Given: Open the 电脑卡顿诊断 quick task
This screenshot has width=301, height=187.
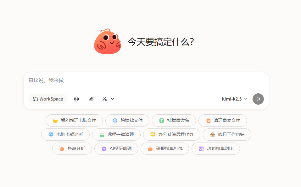Looking at the screenshot, I should point(65,134).
